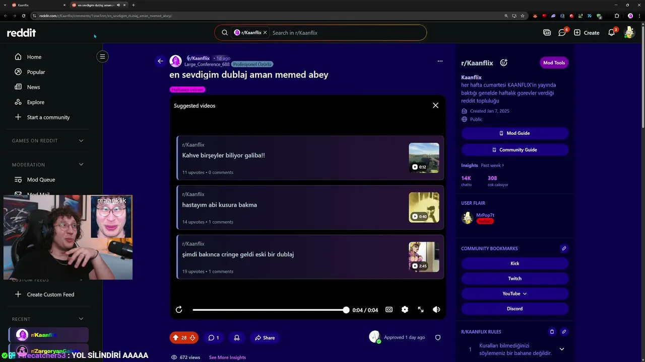The image size is (645, 362).
Task: Share the post
Action: pyautogui.click(x=265, y=338)
